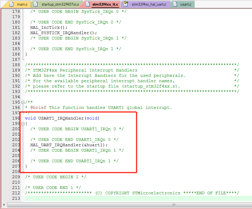Screen dimensions: 252x209
Task: Open the stm32f4xx_hal_uart.c tab
Action: pos(146,4)
